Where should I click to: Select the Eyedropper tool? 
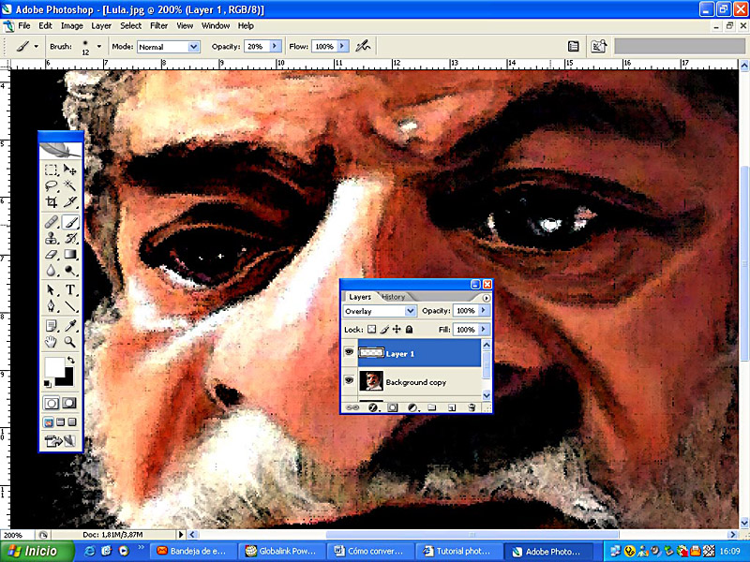tap(70, 325)
